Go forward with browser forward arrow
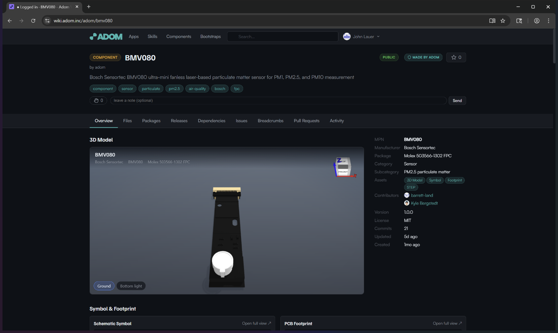Screen dimensions: 558x333 pos(22,21)
